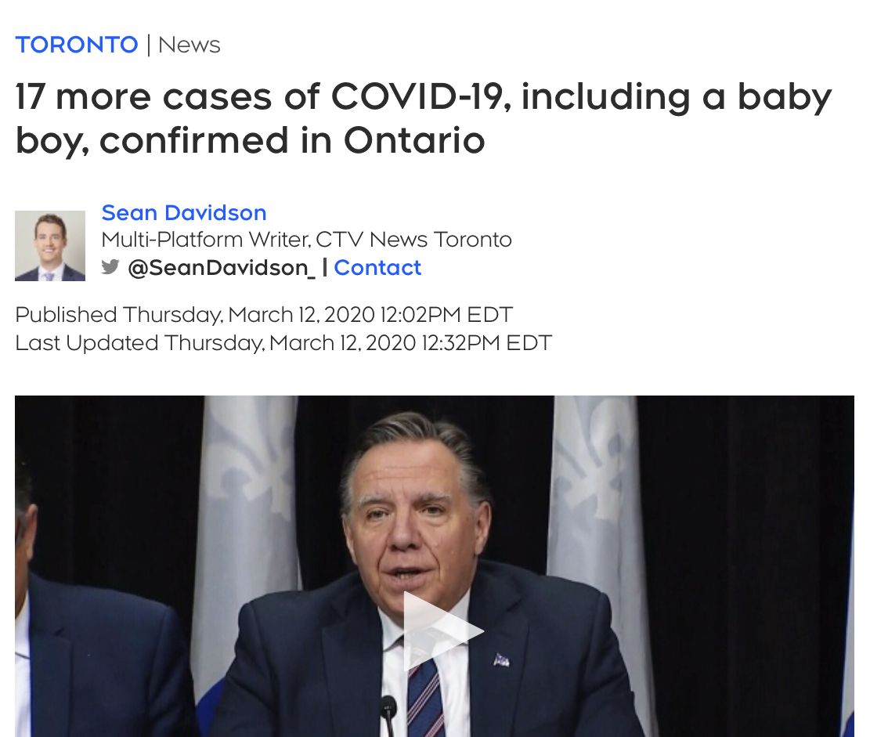Play the video with the play button
This screenshot has width=870, height=737.
(x=440, y=631)
